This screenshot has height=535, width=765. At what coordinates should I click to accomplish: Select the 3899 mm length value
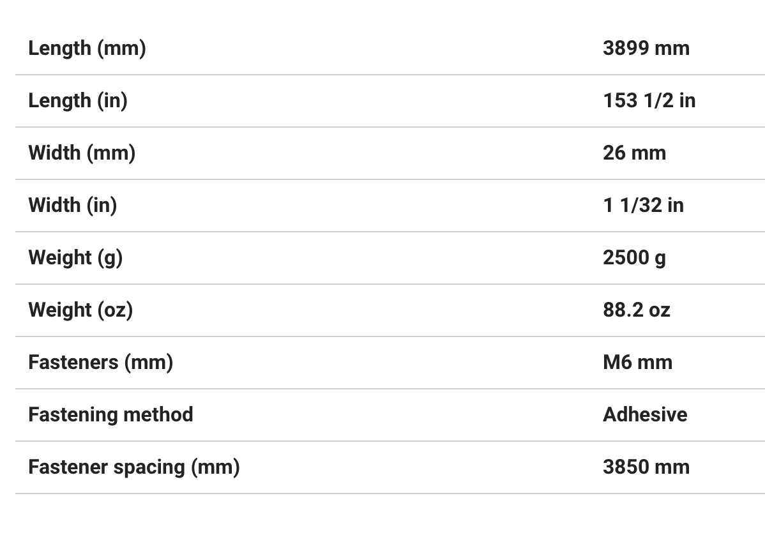coord(646,49)
